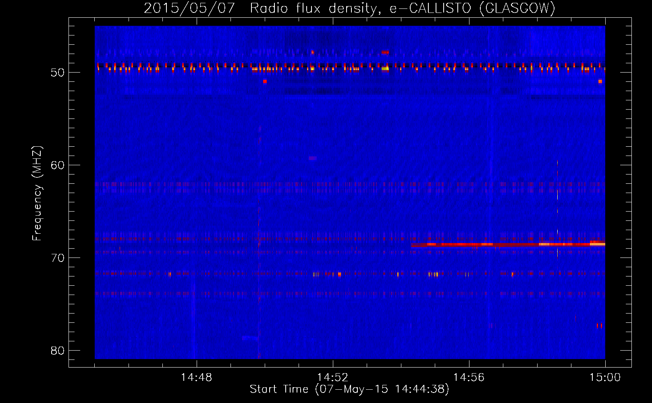This screenshot has width=652, height=403.
Task: Click the "Frequency (MHZ)" axis label
Action: tap(37, 193)
